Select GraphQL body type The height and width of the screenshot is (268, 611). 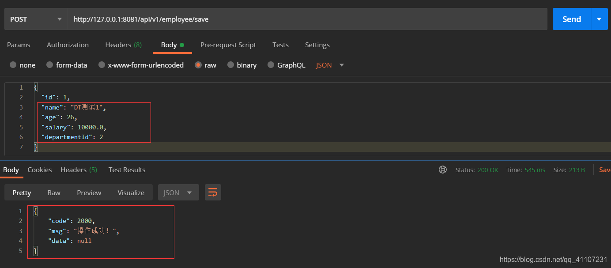271,65
